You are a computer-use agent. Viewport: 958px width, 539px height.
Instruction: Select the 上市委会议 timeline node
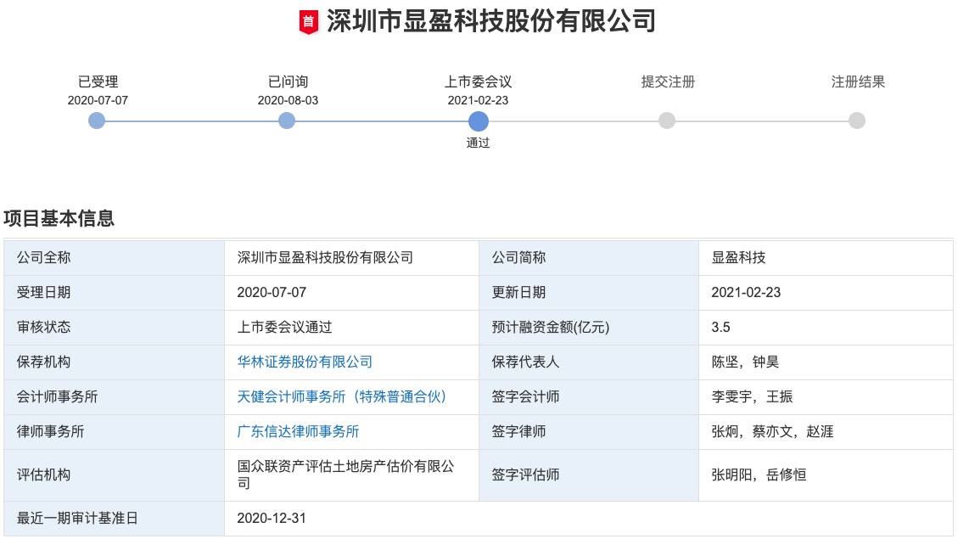click(x=479, y=121)
